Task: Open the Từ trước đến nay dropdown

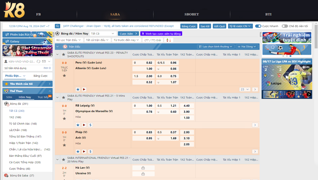Action: (x=126, y=40)
